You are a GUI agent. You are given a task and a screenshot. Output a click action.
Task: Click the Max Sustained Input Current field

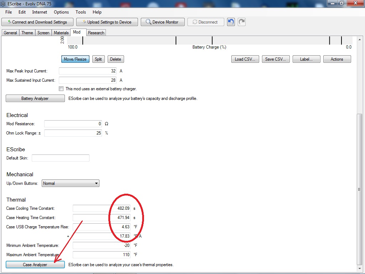(x=88, y=80)
